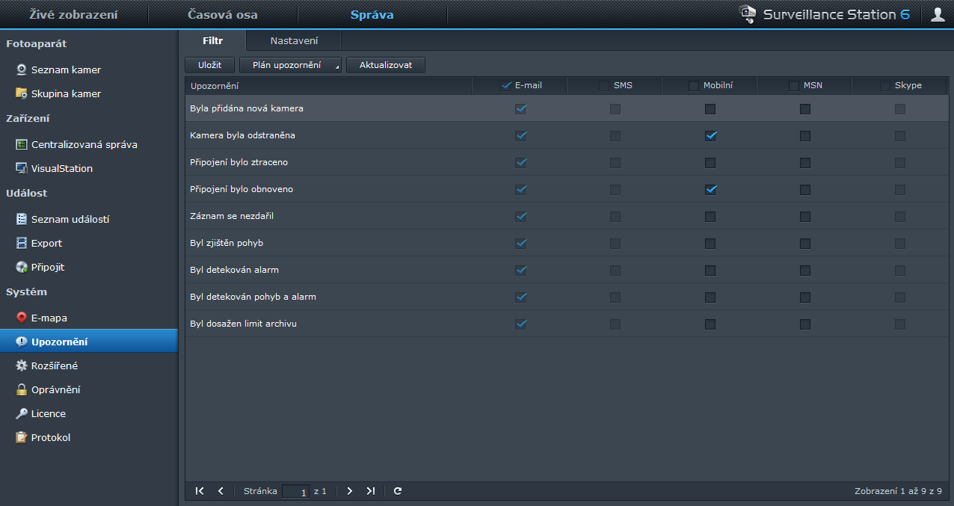954x506 pixels.
Task: Click the Seznam kamer camera icon
Action: tap(22, 70)
